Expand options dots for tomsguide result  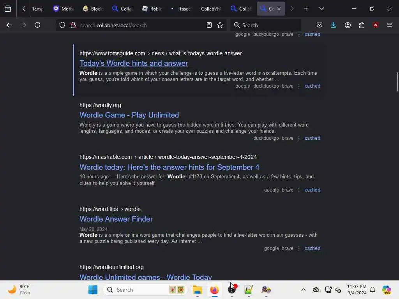coord(299,86)
